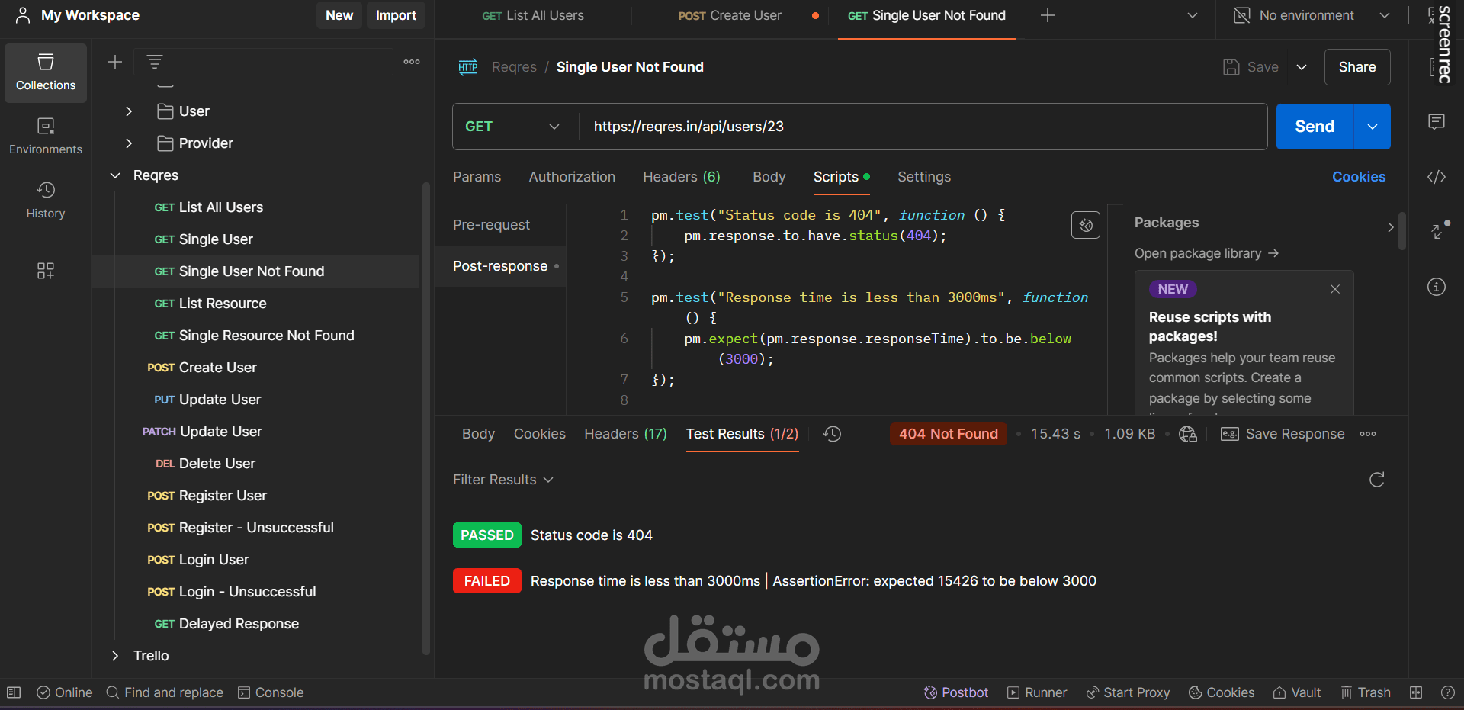The width and height of the screenshot is (1464, 710).
Task: Open the Environments sidebar panel
Action: 46,136
